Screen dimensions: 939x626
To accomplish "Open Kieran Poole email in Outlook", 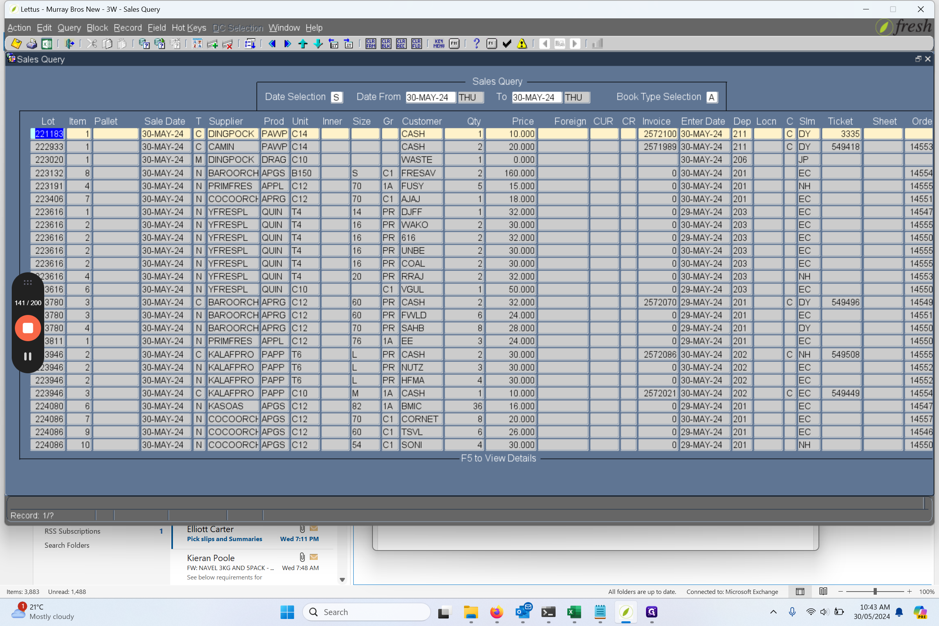I will [253, 567].
